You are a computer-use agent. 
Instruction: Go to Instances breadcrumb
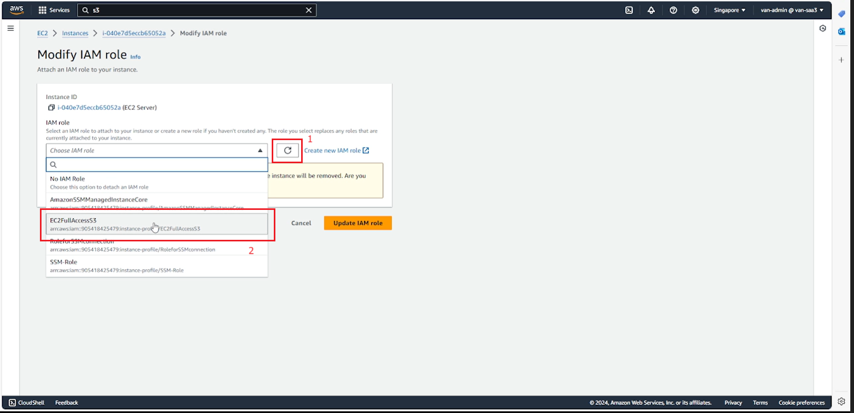(x=75, y=33)
